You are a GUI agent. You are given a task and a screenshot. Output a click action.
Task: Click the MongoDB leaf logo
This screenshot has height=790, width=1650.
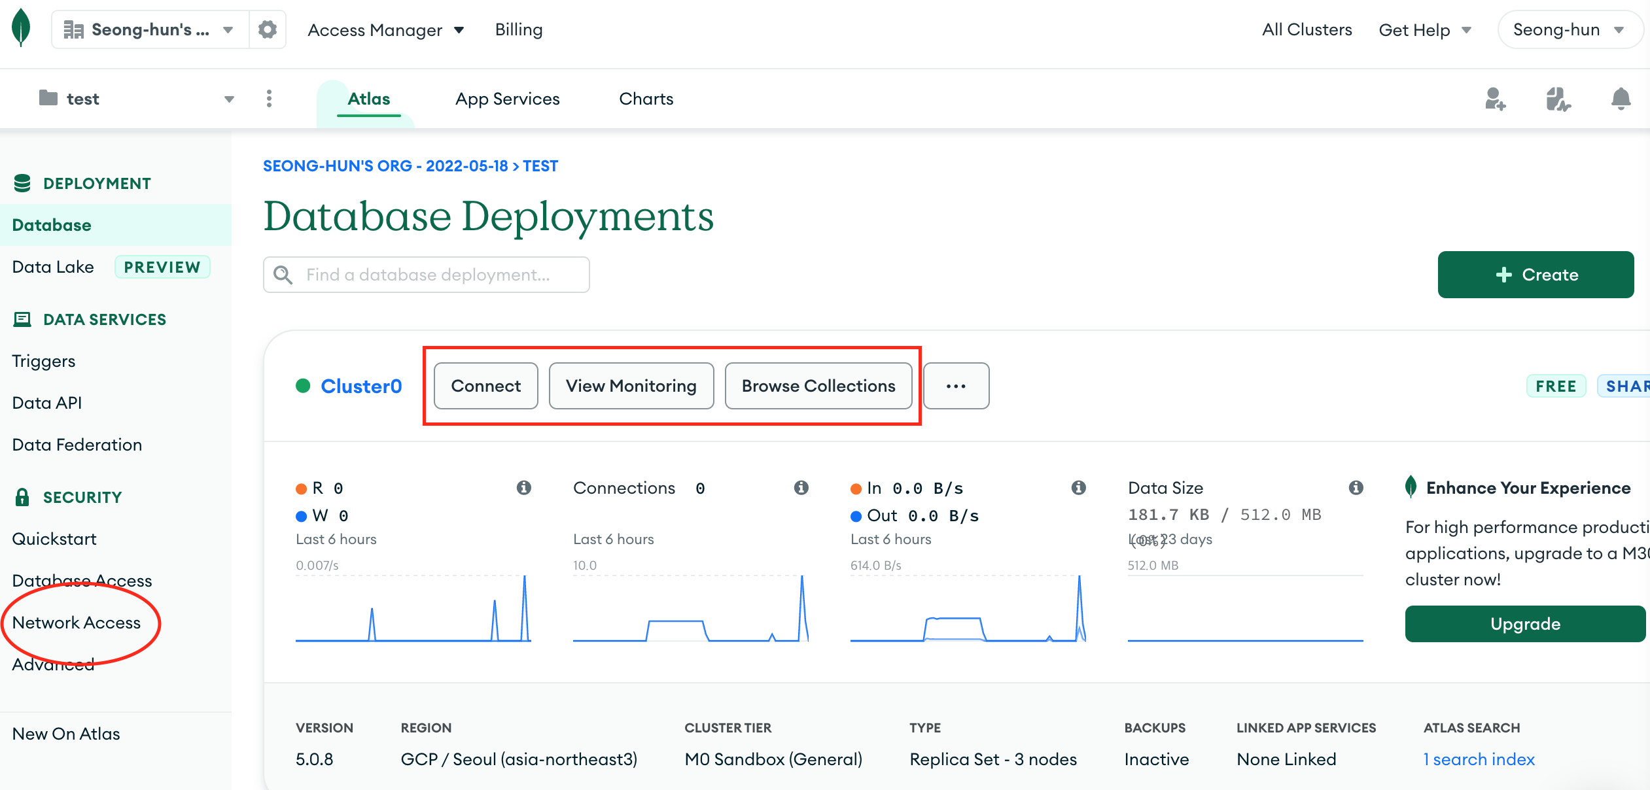21,27
